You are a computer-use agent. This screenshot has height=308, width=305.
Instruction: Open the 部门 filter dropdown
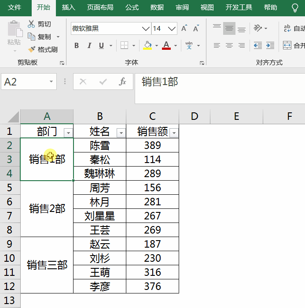(x=68, y=133)
